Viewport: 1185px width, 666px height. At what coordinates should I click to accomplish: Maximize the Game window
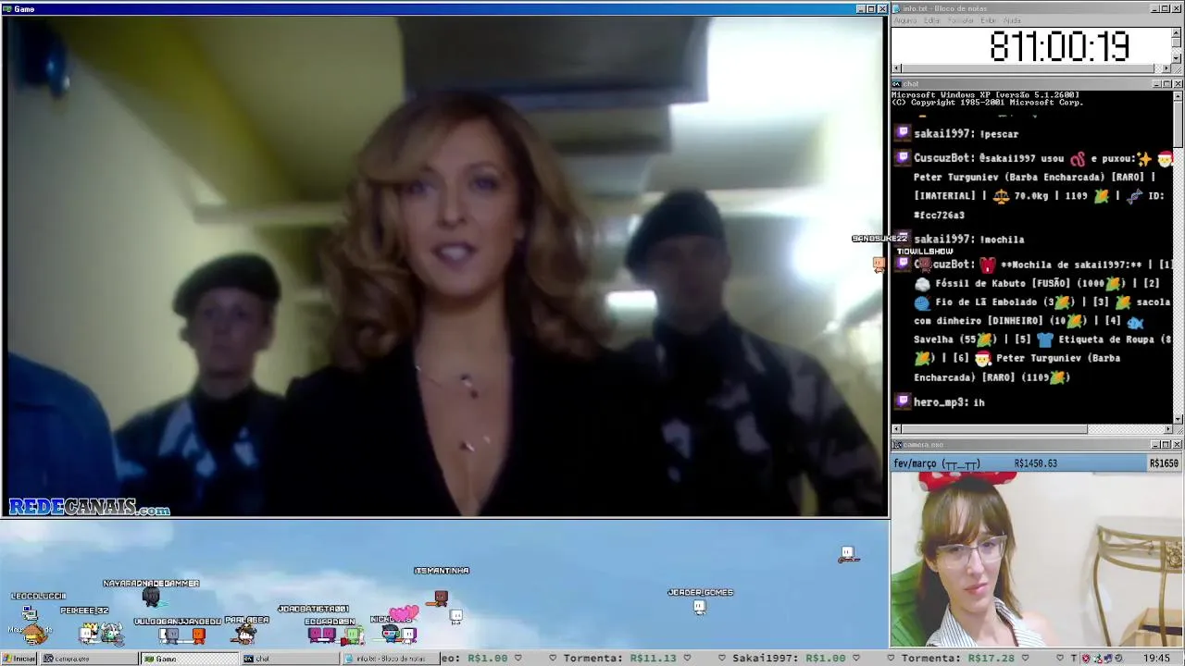(x=870, y=9)
